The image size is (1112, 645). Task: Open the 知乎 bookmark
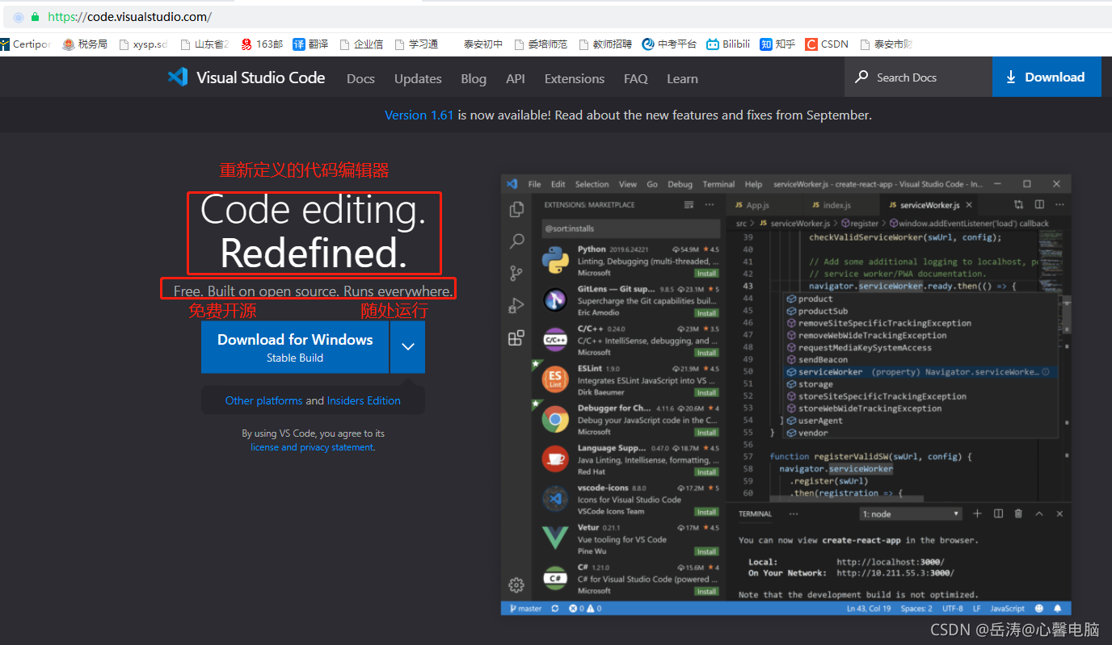(x=777, y=44)
